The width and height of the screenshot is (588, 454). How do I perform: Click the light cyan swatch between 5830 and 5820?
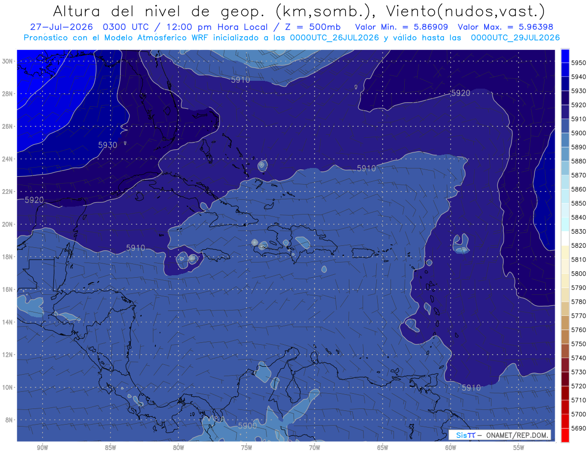[x=564, y=239]
